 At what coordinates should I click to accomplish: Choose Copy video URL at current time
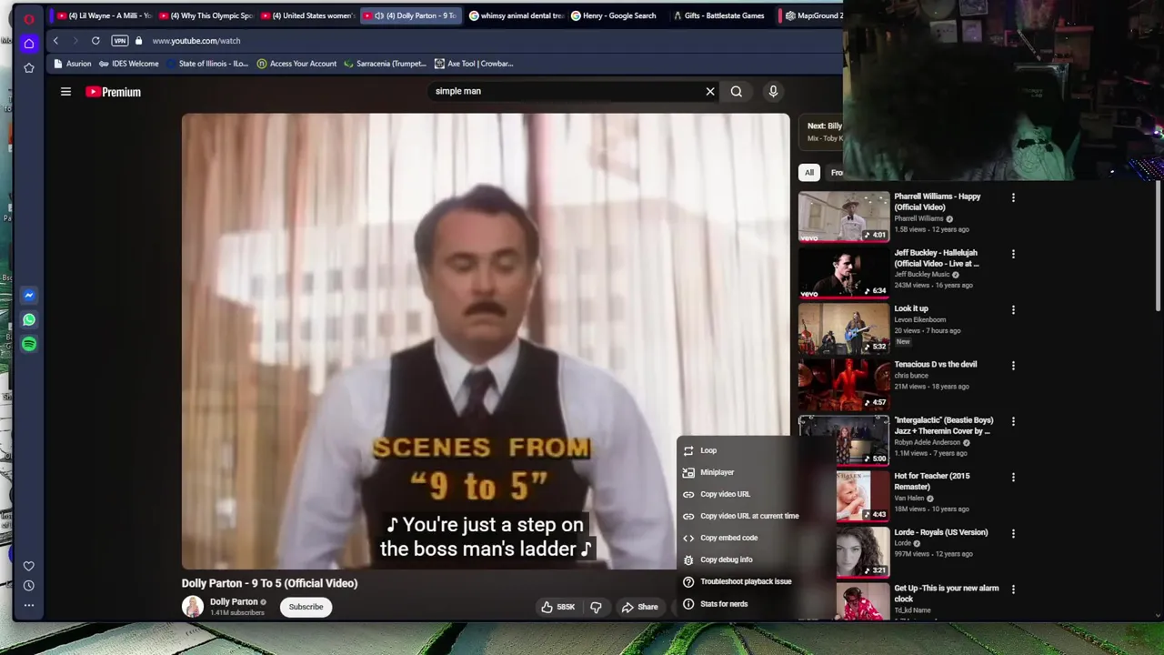(x=755, y=516)
